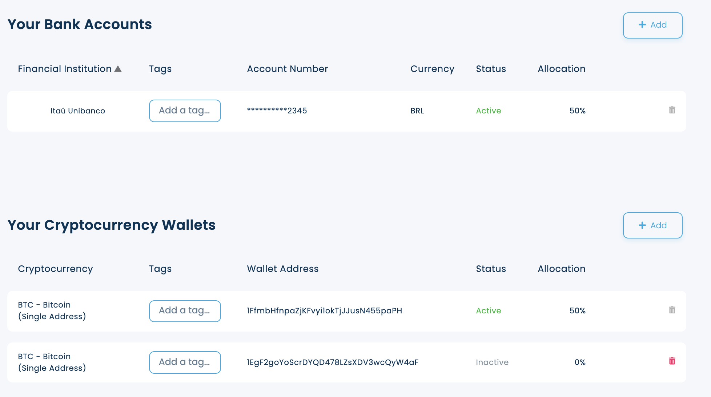Add a new cryptocurrency wallet
Viewport: 711px width, 397px height.
click(x=652, y=225)
